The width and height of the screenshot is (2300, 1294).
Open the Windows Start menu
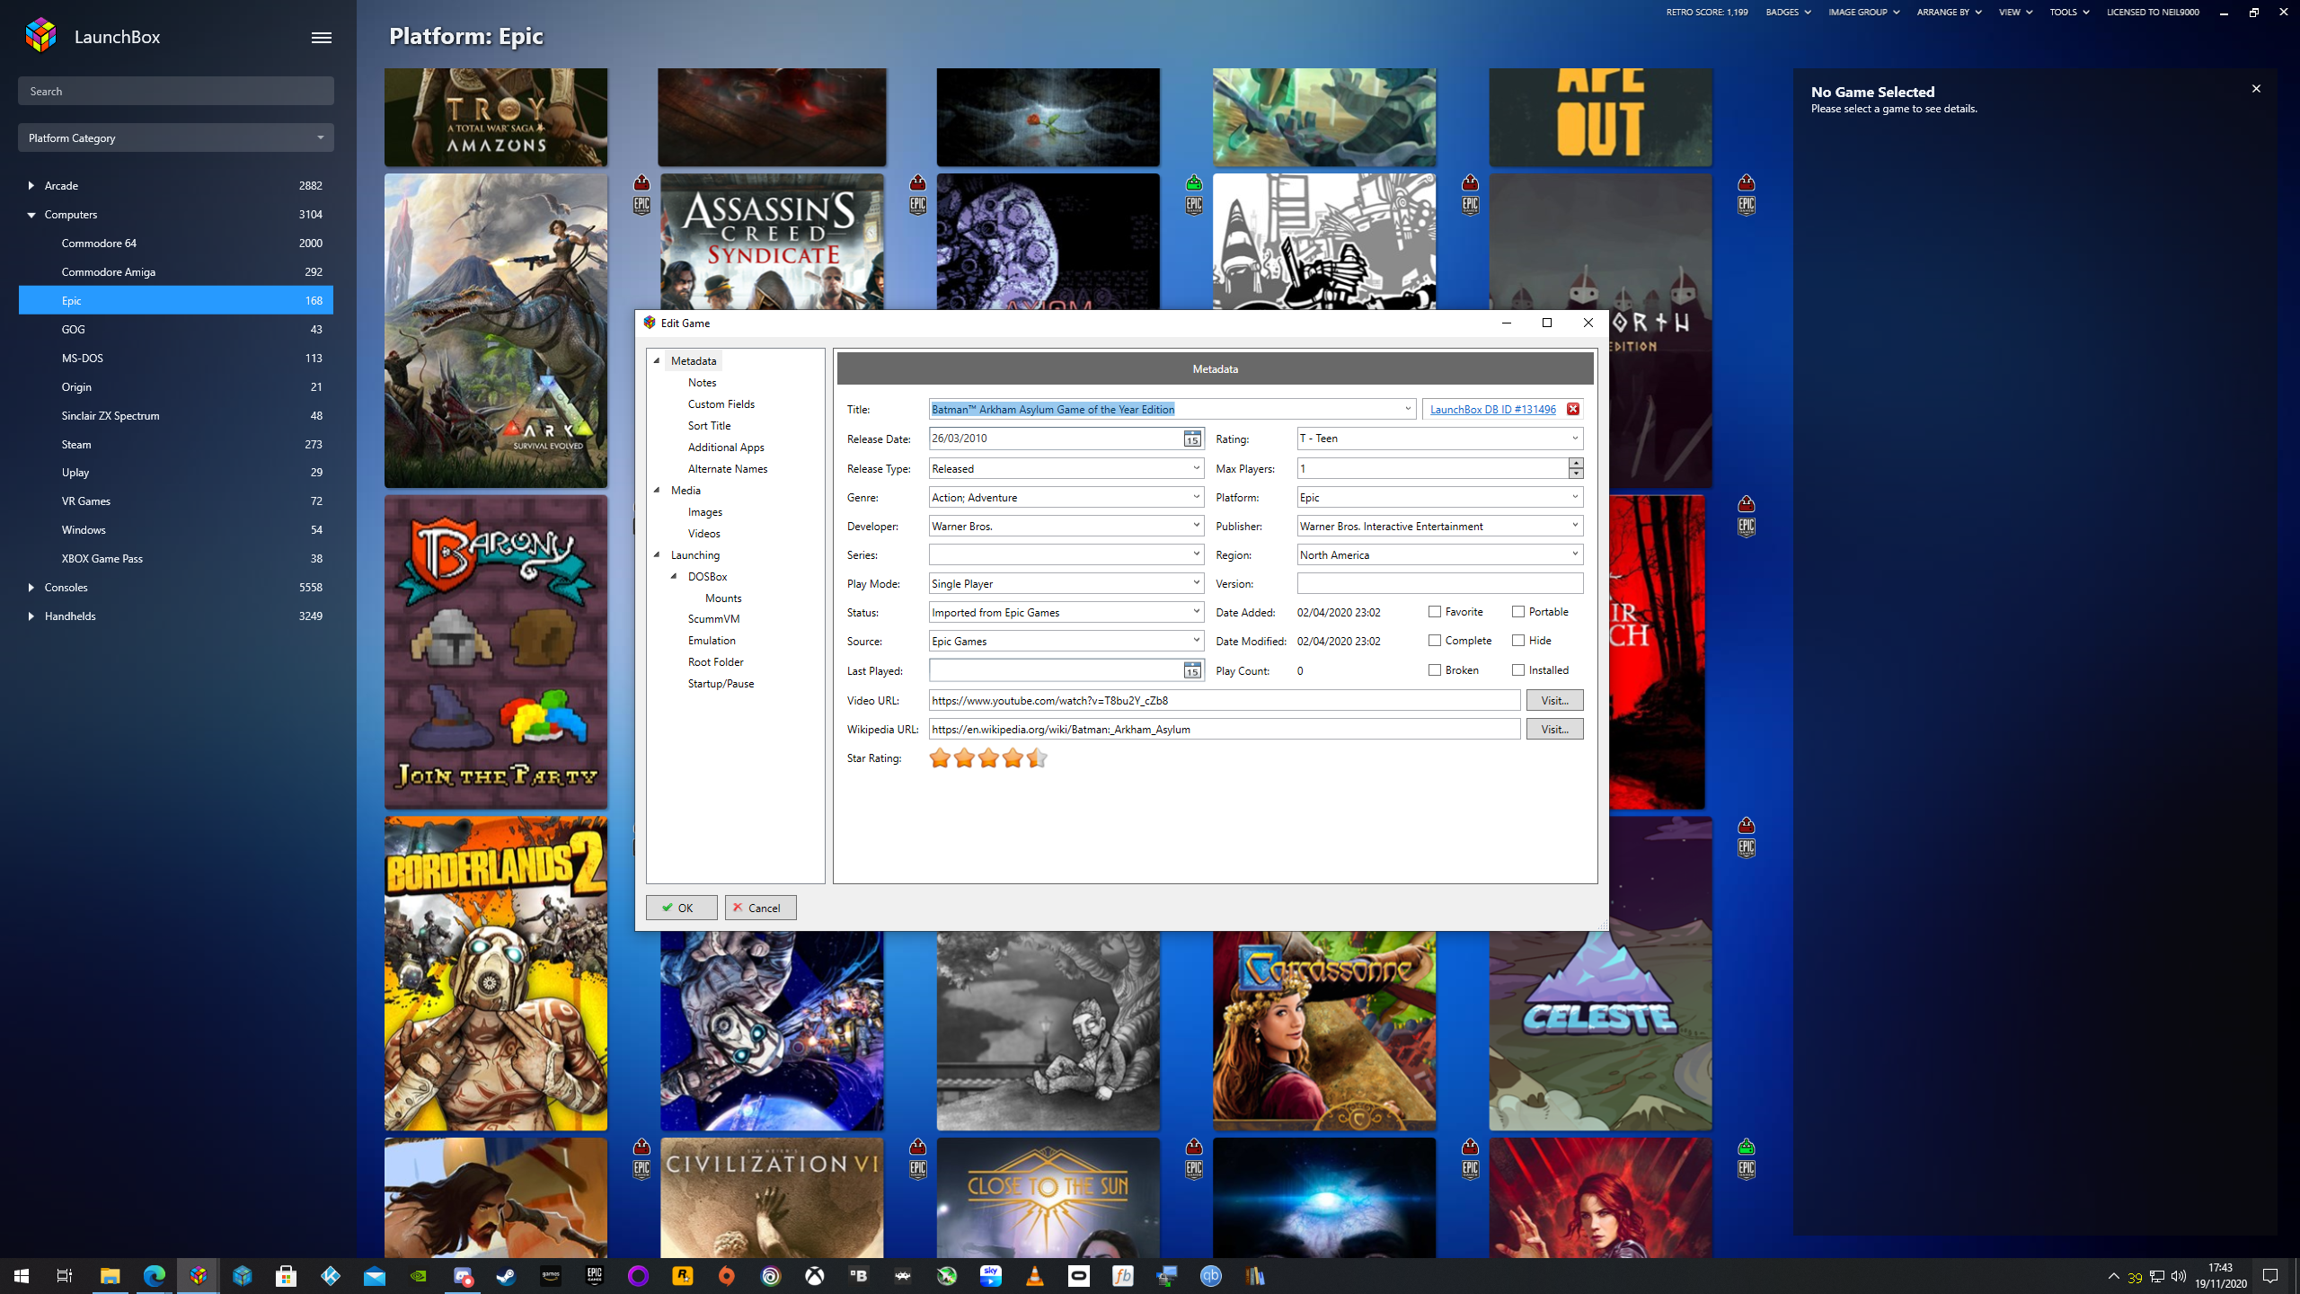[22, 1276]
